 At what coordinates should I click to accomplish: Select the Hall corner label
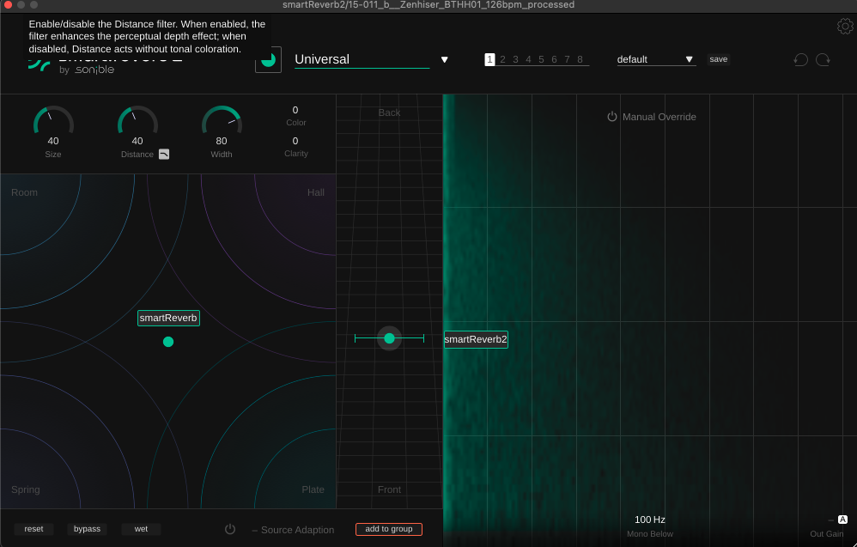[316, 192]
